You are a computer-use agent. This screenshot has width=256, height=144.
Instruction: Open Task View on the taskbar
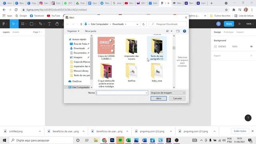coord(87,140)
